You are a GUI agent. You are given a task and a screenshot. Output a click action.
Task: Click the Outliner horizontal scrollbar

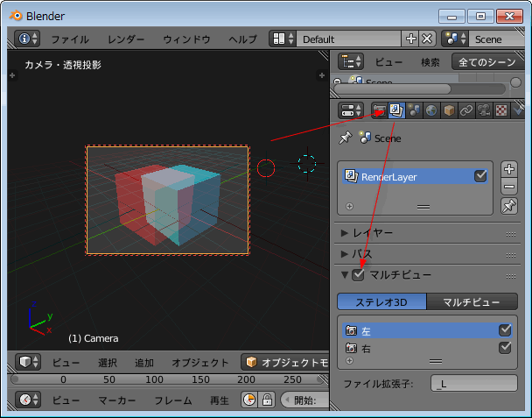pyautogui.click(x=392, y=89)
